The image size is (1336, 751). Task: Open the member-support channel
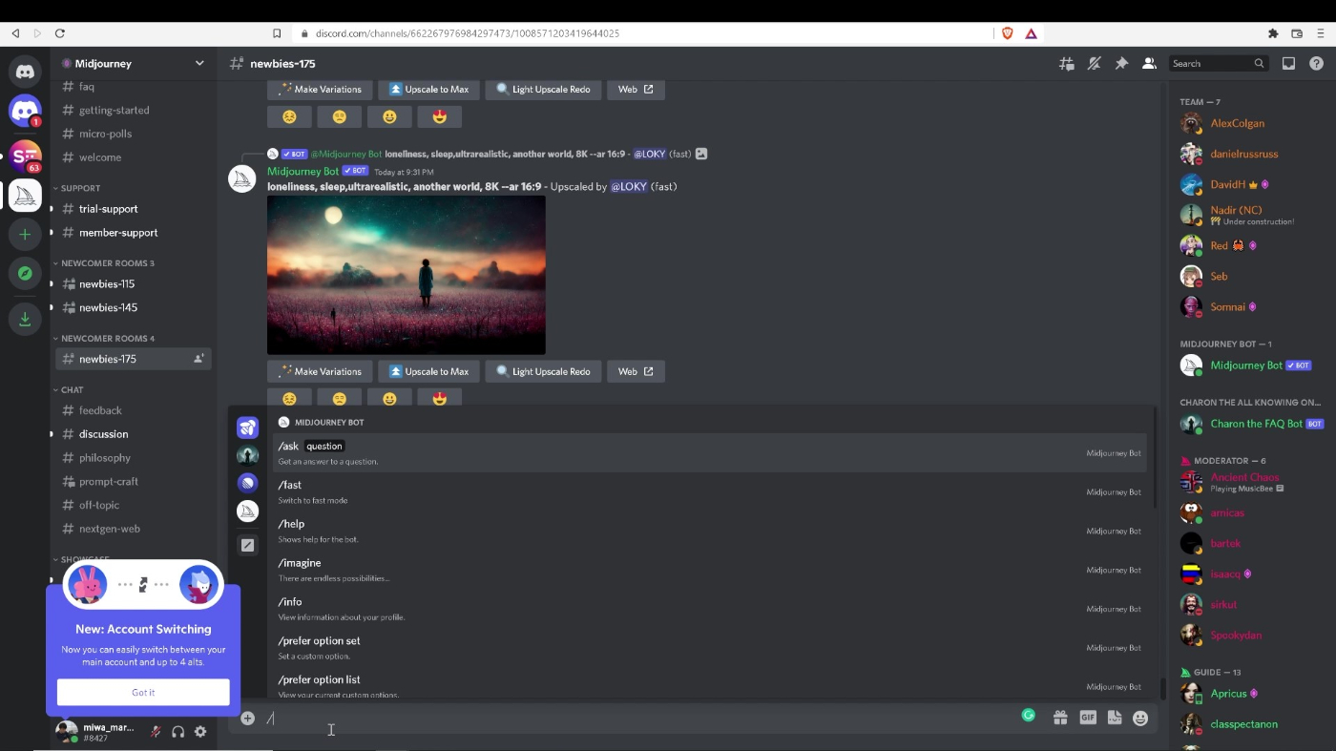click(134, 232)
